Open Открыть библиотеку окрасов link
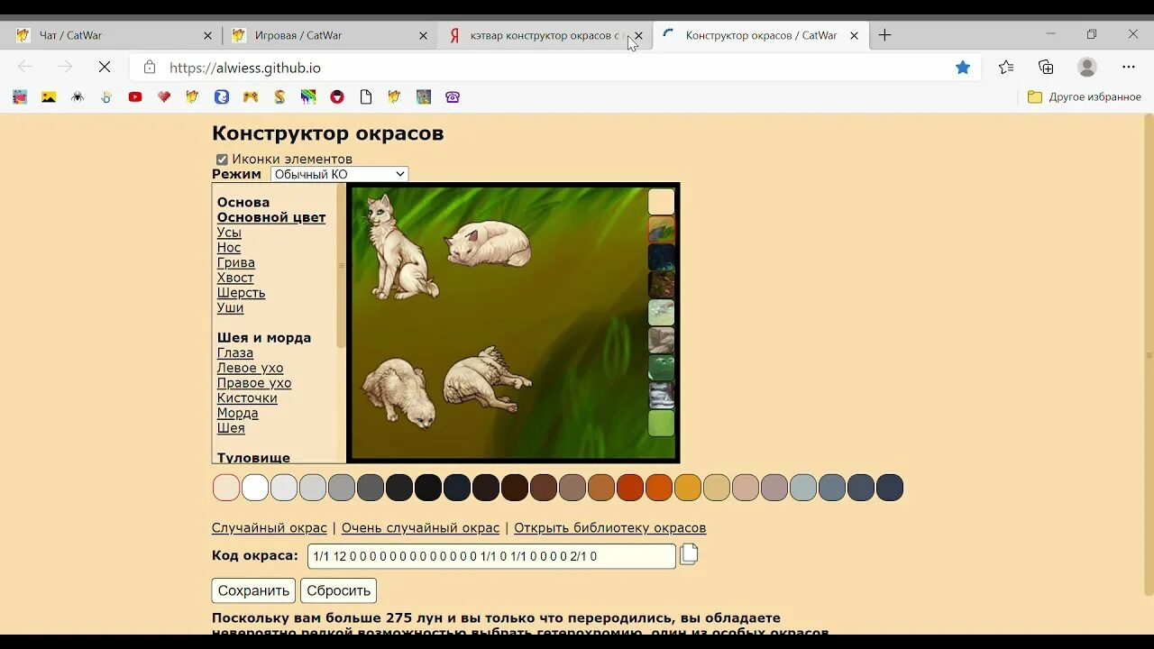Screen dimensions: 1154x649 609,528
